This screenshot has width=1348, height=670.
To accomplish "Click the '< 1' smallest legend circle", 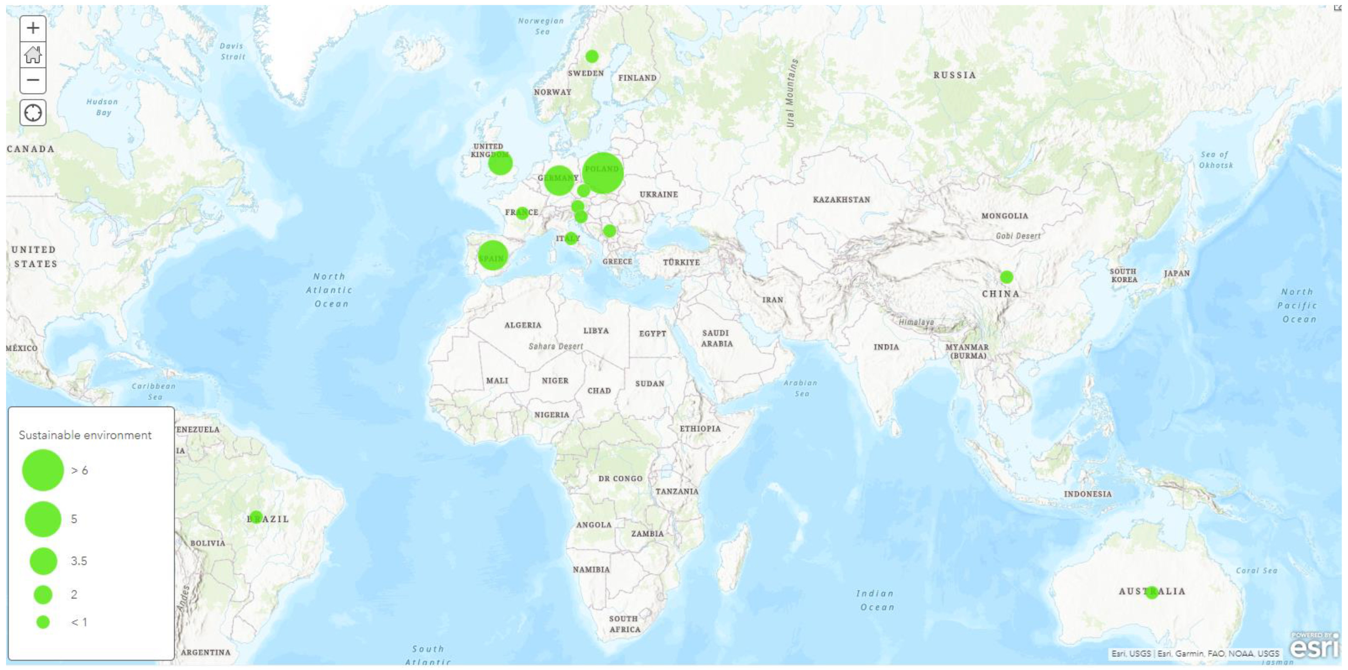I will point(43,622).
